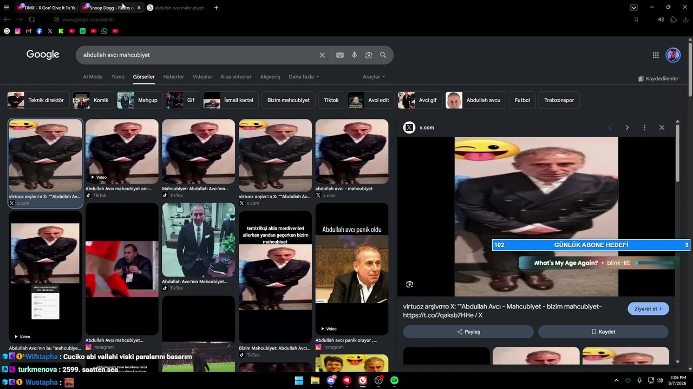The height and width of the screenshot is (389, 693).
Task: Click the Kaydet save button
Action: pyautogui.click(x=603, y=332)
